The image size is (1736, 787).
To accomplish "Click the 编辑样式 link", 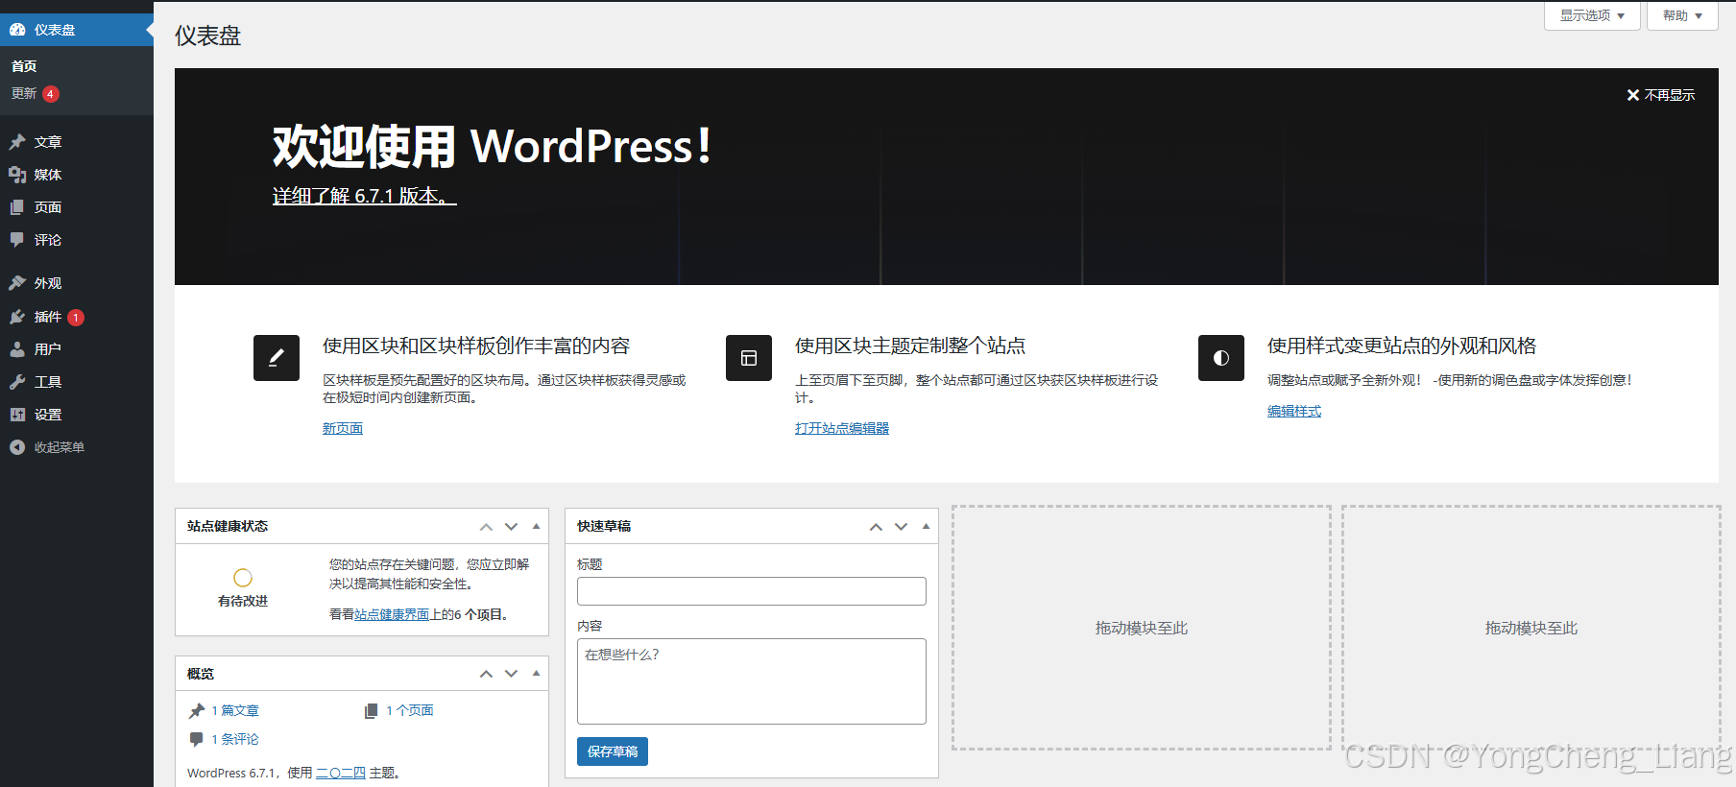I will [x=1294, y=411].
